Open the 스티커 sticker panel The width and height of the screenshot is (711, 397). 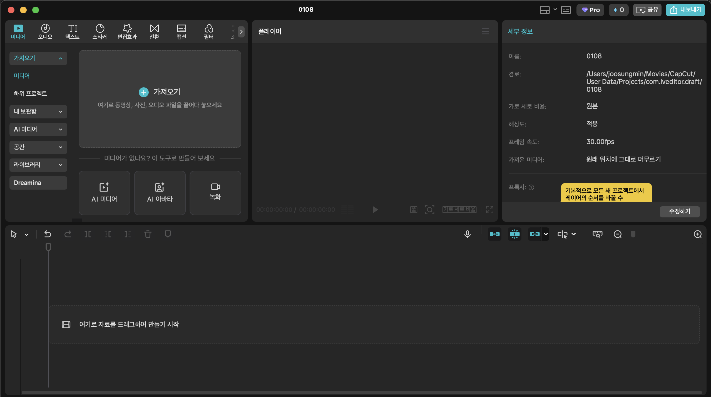pos(100,32)
